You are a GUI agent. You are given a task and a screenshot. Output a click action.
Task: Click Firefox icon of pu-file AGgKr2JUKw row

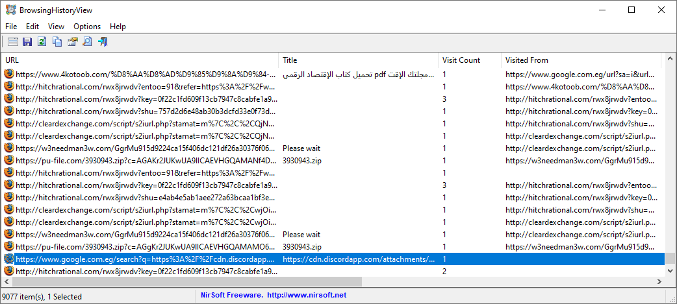[9, 247]
